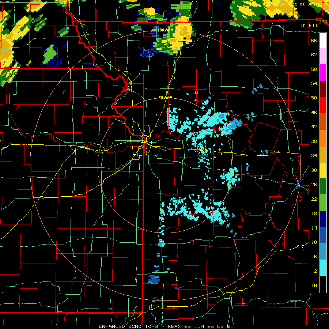Select the "10" legend value

(314, 242)
